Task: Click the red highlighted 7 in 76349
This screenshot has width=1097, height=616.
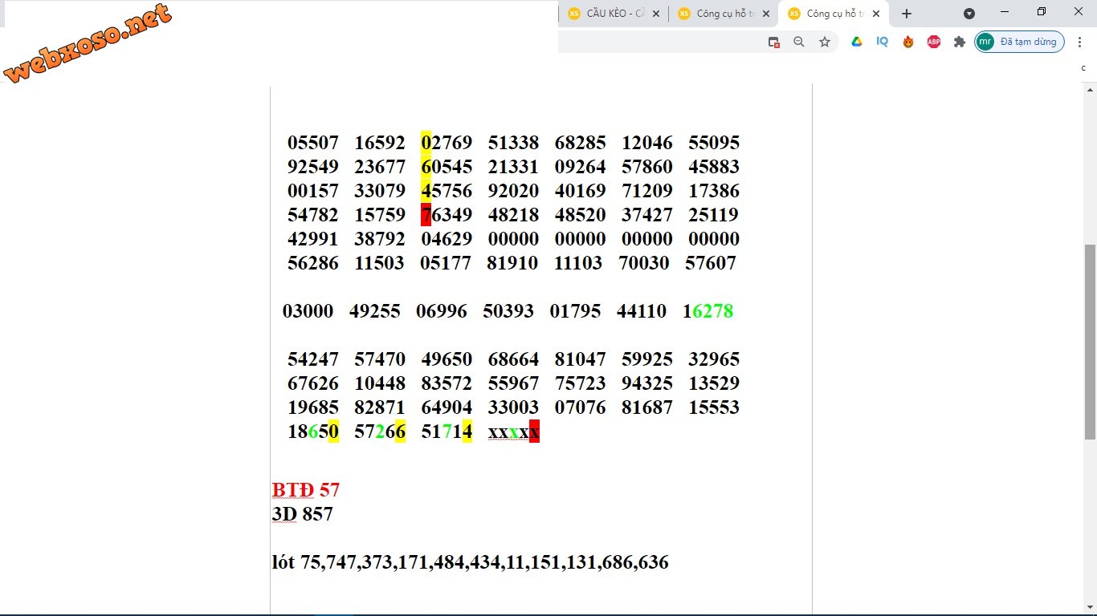Action: [x=426, y=215]
